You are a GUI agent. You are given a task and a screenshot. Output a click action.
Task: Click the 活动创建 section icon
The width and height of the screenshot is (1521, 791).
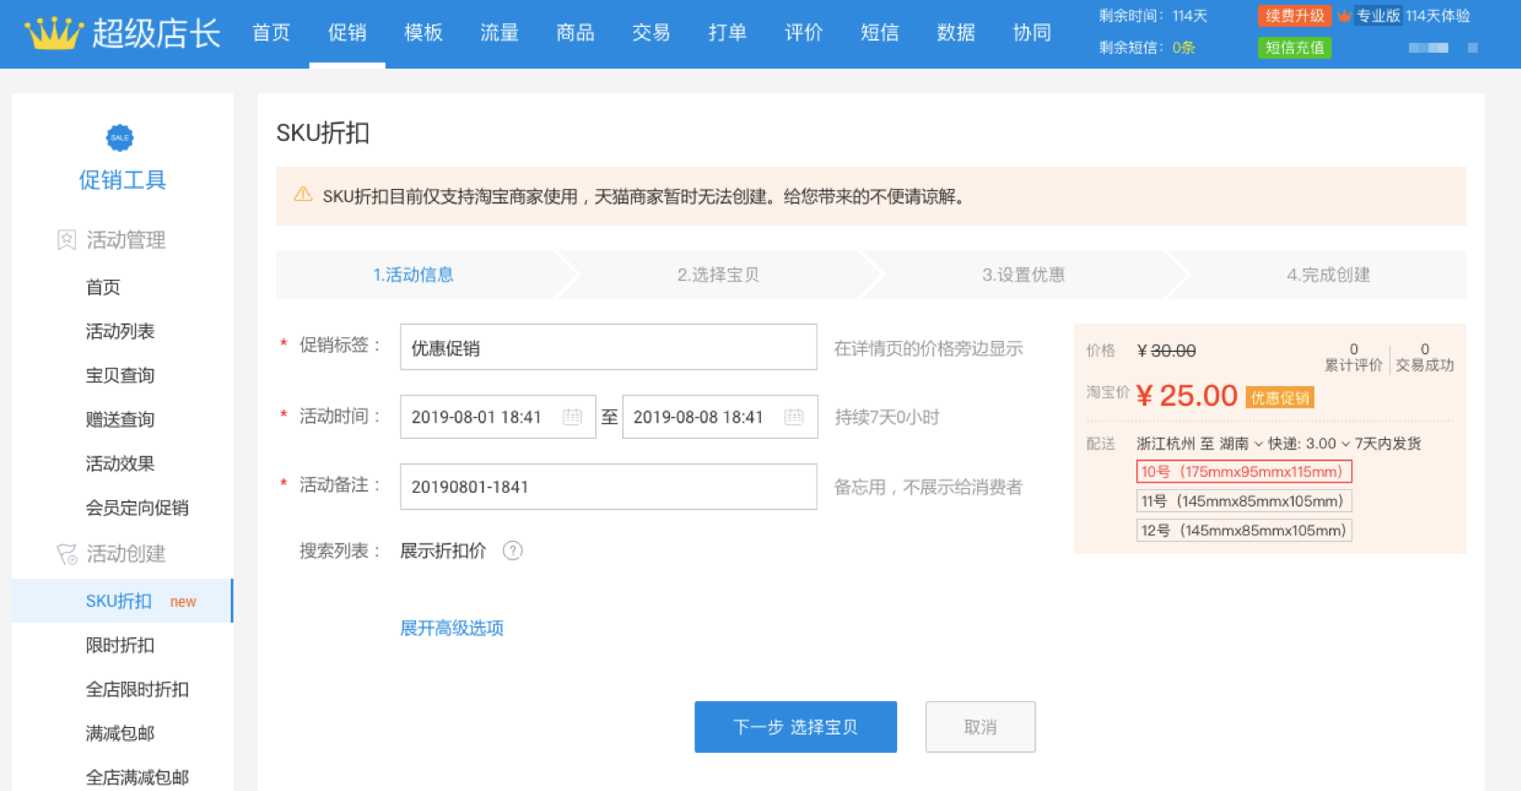[67, 554]
